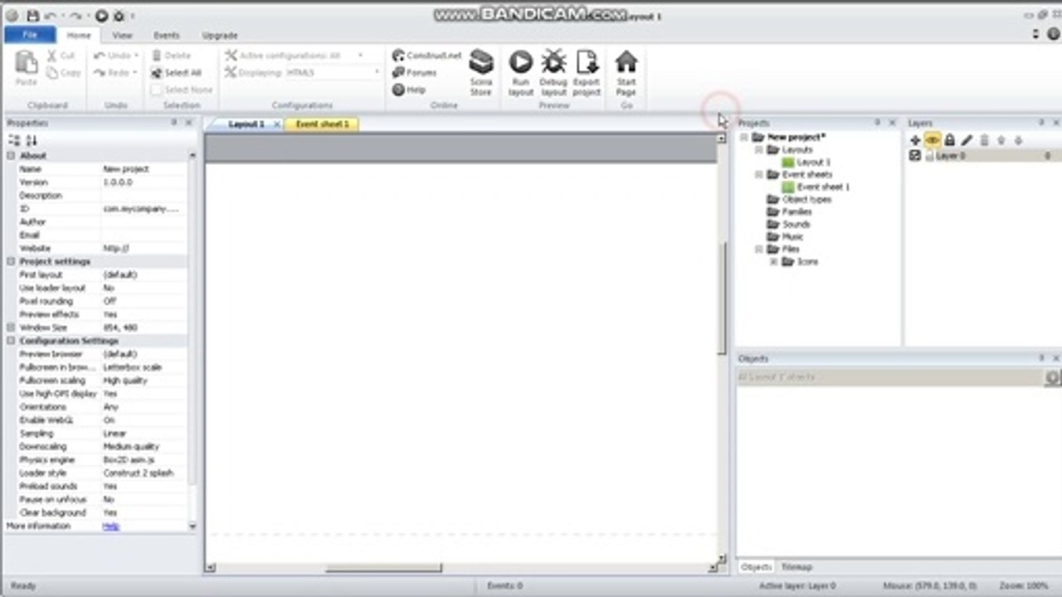Select the Objects tab at the bottom

click(756, 567)
